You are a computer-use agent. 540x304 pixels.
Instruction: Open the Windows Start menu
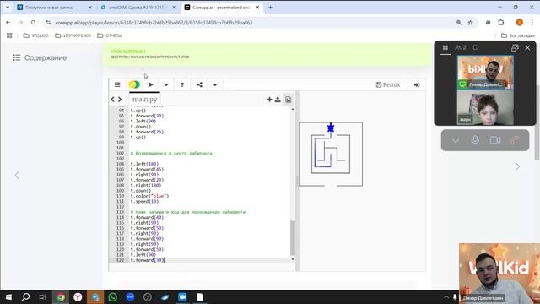click(8, 297)
